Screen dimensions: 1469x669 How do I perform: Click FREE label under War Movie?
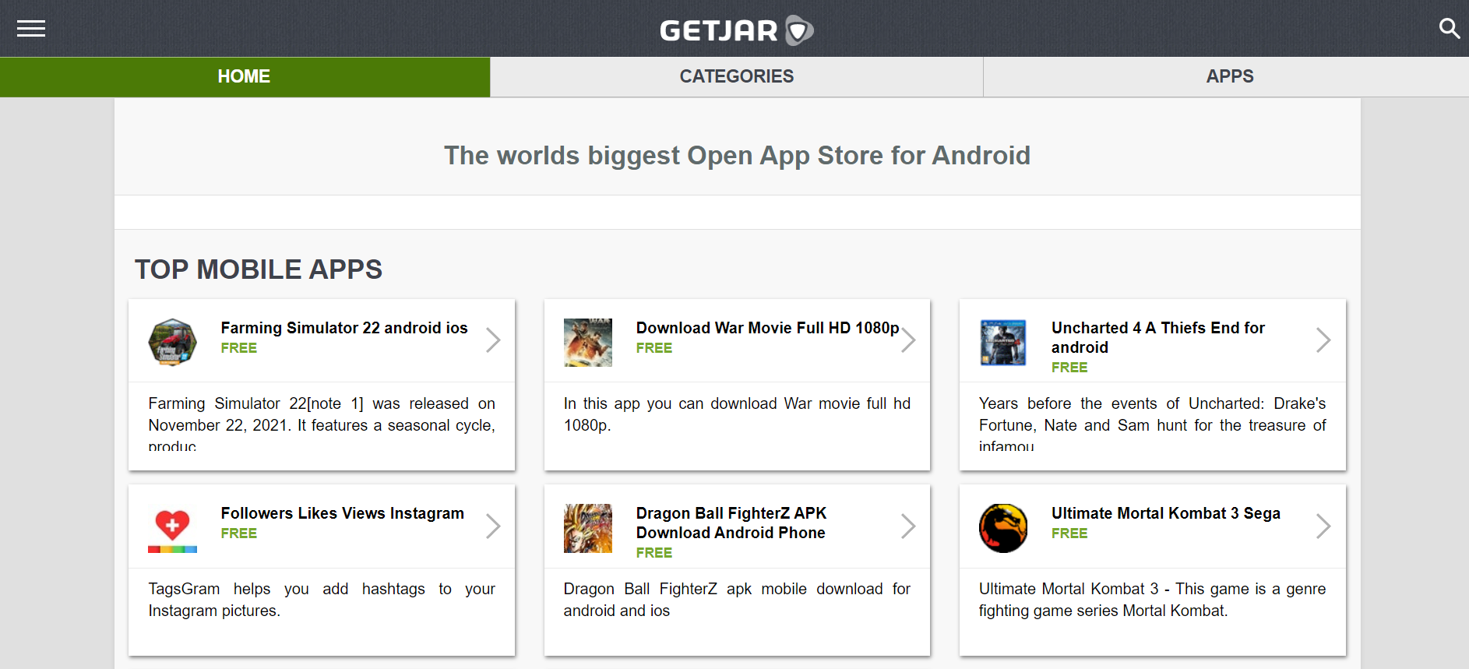coord(654,348)
